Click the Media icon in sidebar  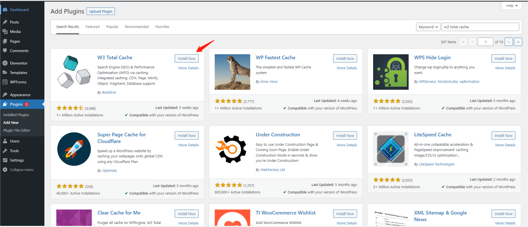tap(5, 31)
